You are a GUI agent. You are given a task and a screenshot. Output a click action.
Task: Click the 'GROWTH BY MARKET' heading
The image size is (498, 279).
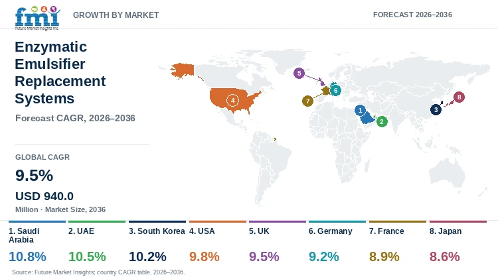pyautogui.click(x=116, y=15)
